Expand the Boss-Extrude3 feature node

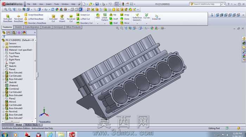point(4,79)
